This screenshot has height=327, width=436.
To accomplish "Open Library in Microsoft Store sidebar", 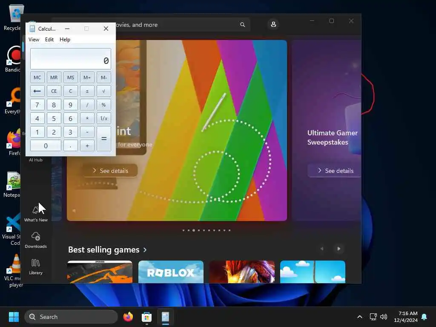I will coord(36,267).
